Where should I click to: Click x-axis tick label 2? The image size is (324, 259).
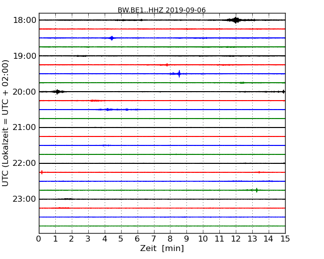tap(71, 239)
